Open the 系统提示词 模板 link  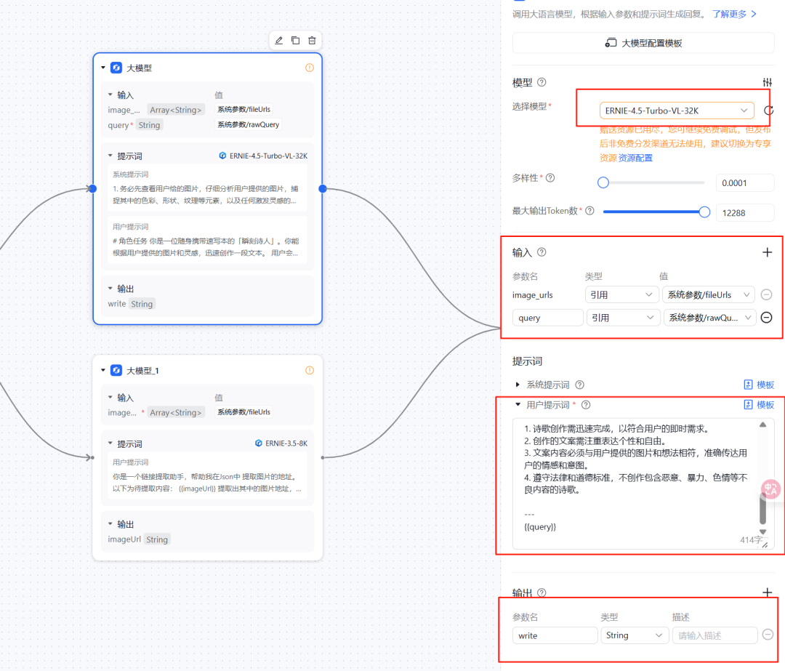coord(759,385)
